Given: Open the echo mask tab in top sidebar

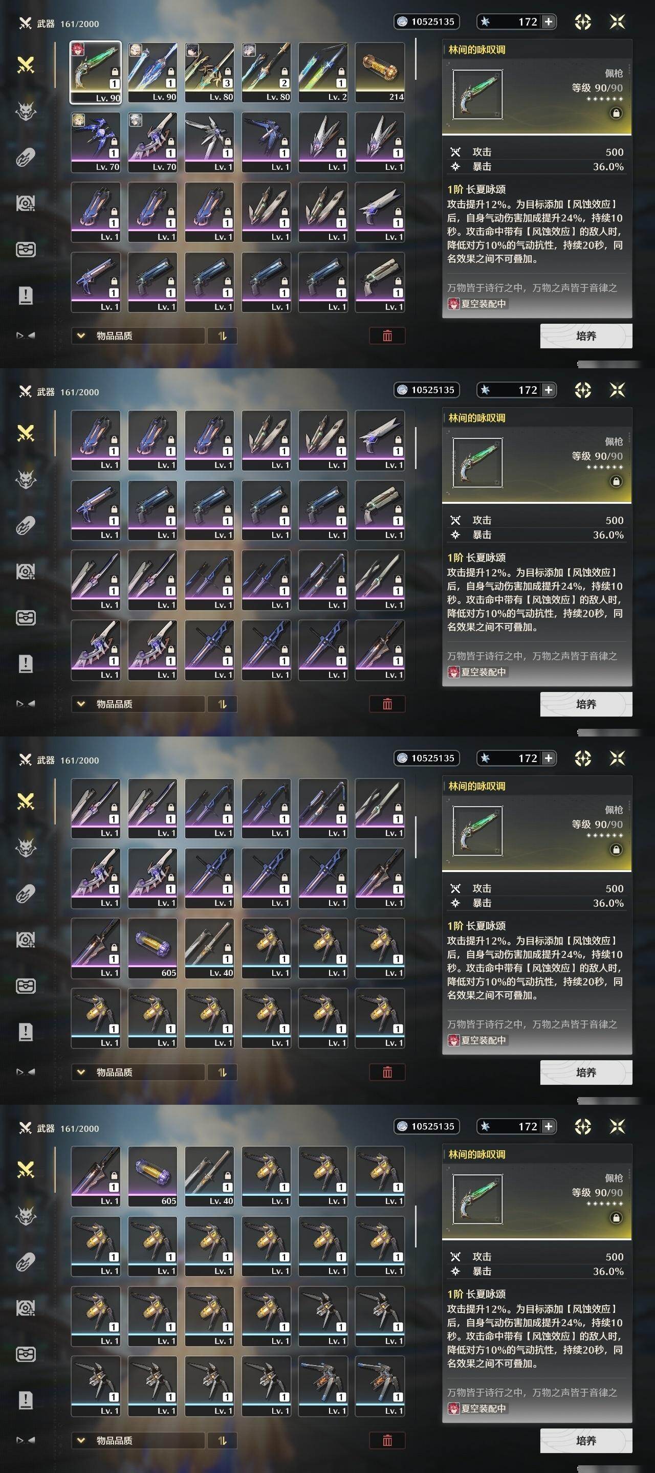Looking at the screenshot, I should tap(26, 111).
